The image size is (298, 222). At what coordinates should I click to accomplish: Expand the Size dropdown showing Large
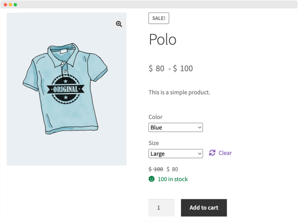[175, 154]
